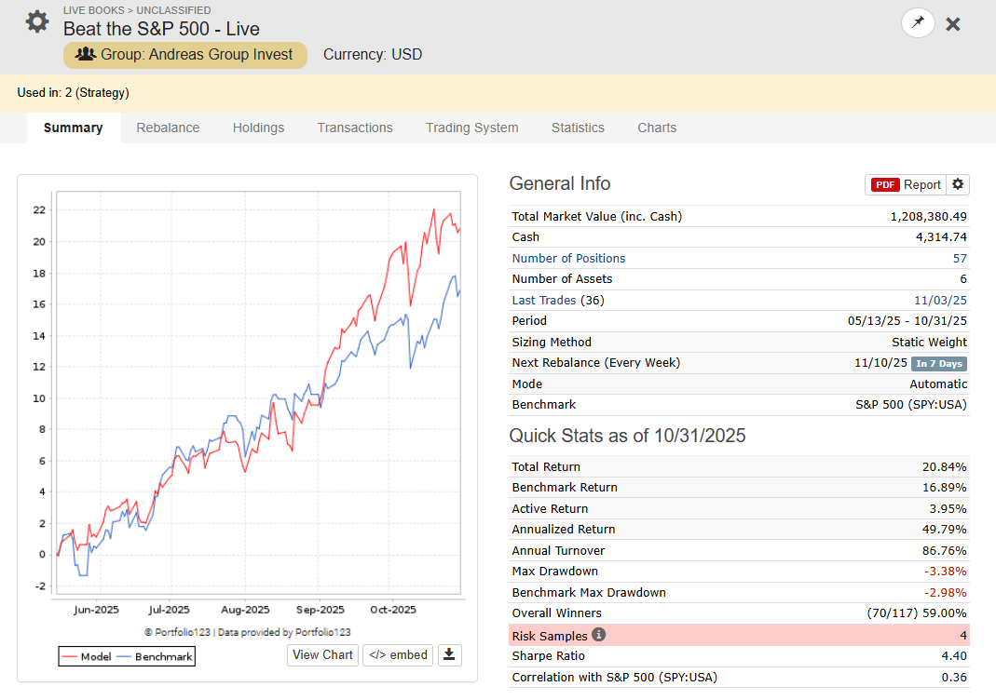Open the View Chart button
Image resolution: width=996 pixels, height=700 pixels.
(322, 655)
